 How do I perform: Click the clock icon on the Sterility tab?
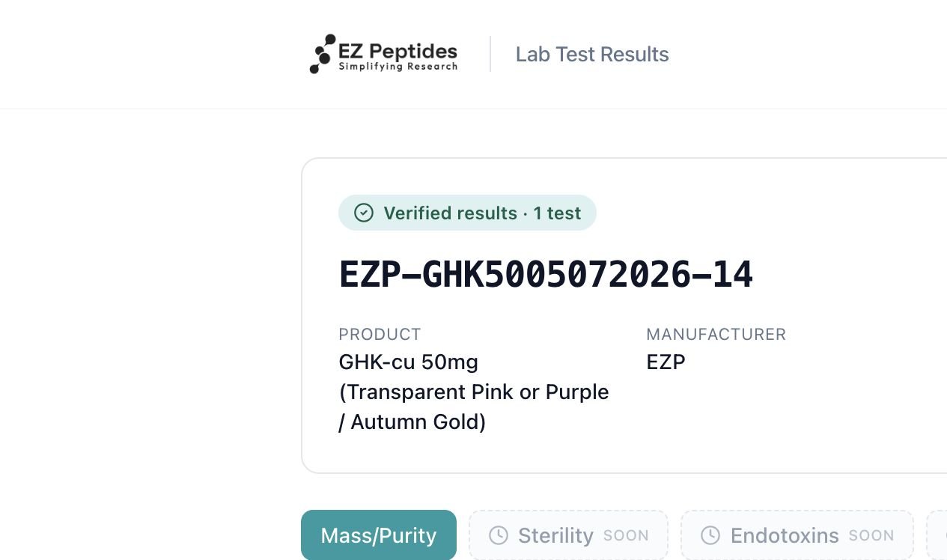click(499, 535)
